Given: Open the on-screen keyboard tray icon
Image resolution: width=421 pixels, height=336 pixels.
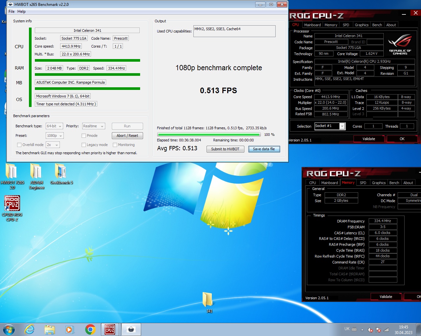Looking at the screenshot, I should tap(354, 329).
